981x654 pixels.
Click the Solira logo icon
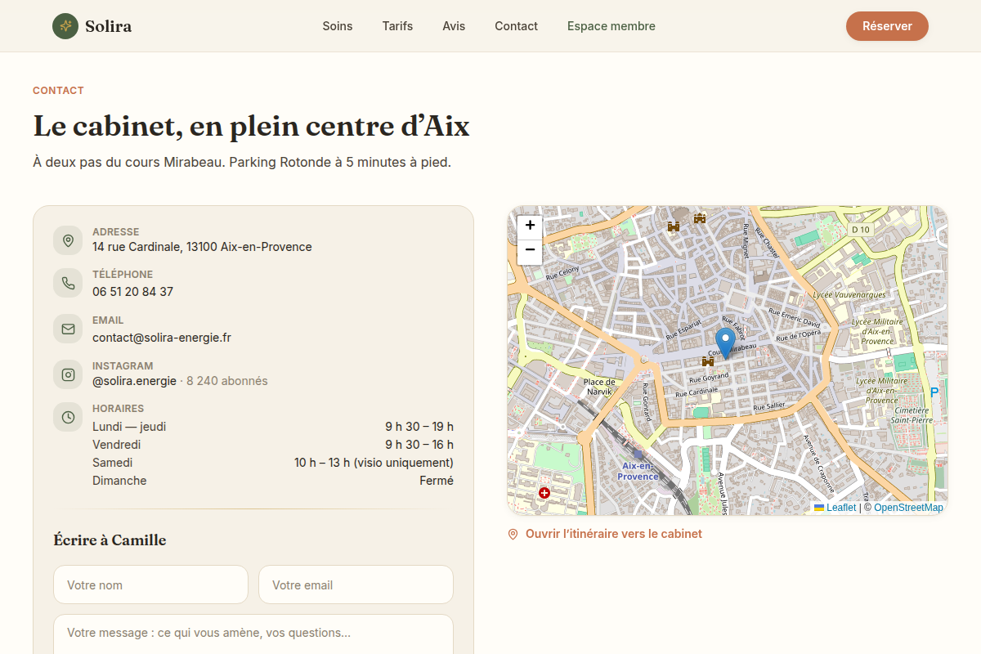[x=65, y=26]
